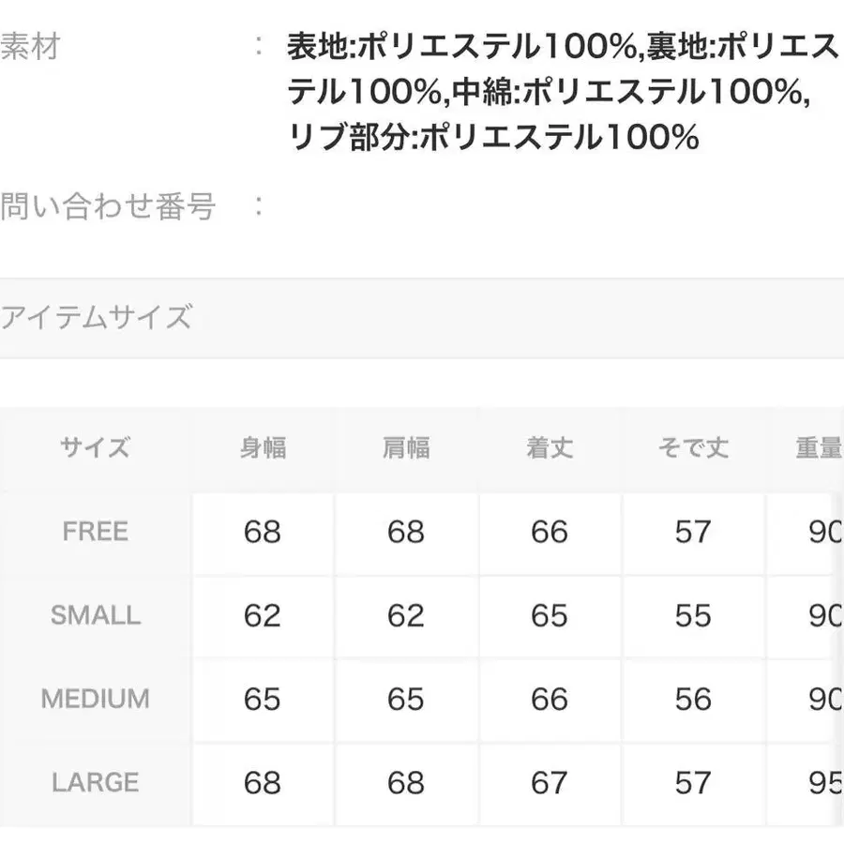The width and height of the screenshot is (844, 844).
Task: Click the そで丈 column header
Action: click(x=693, y=447)
